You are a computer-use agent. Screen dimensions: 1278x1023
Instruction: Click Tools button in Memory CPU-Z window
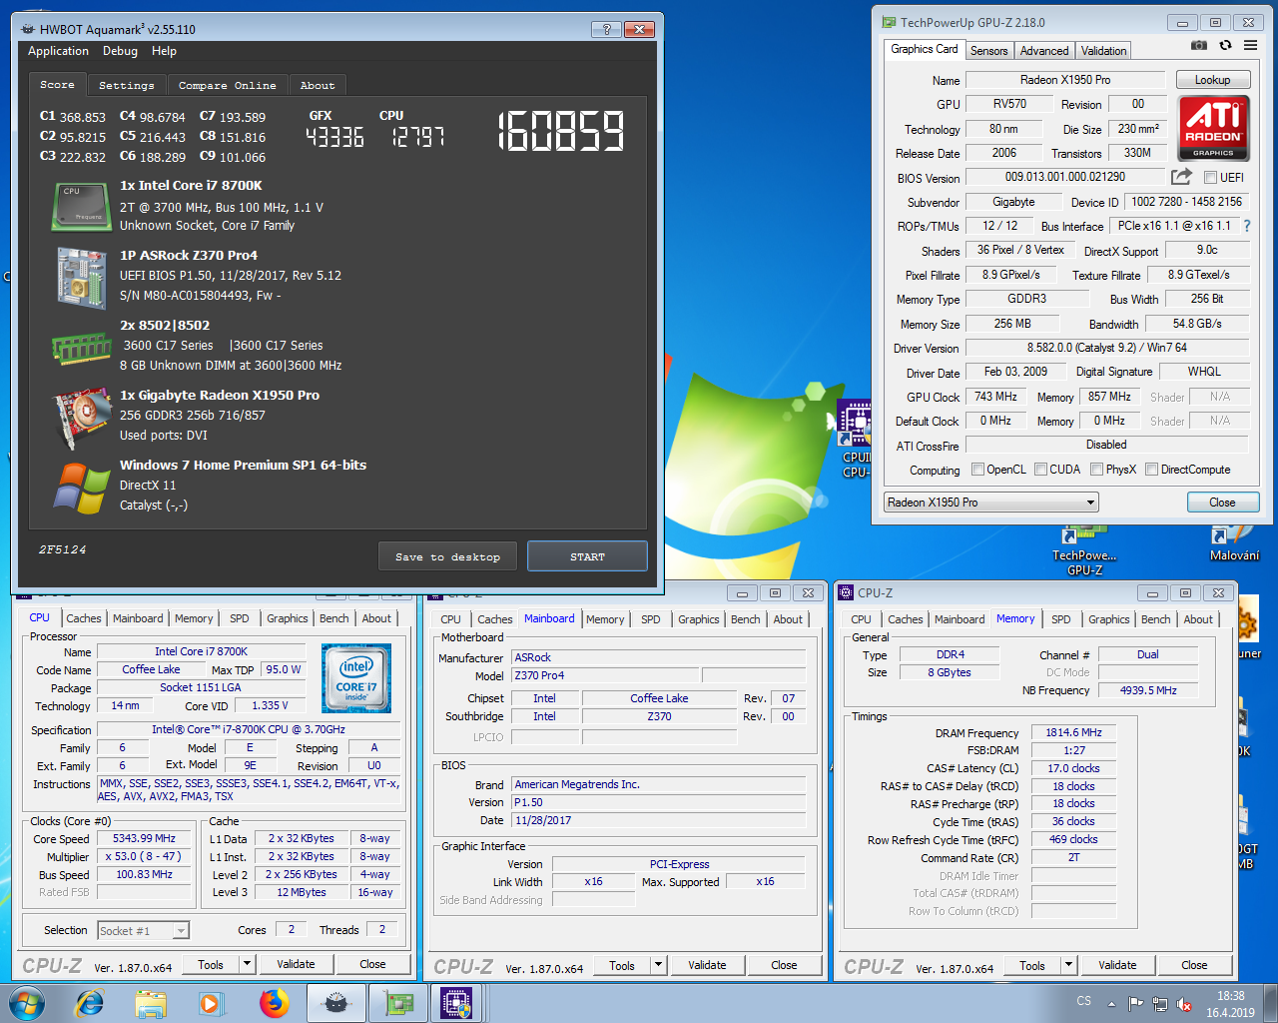coord(1032,965)
